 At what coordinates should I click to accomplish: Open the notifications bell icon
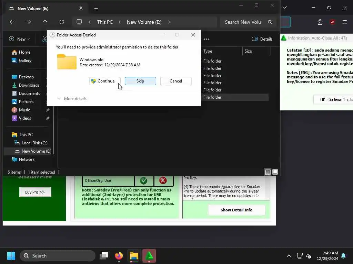[x=344, y=256]
